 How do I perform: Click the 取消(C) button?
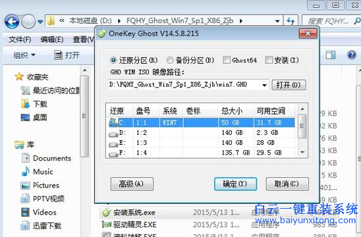287,184
